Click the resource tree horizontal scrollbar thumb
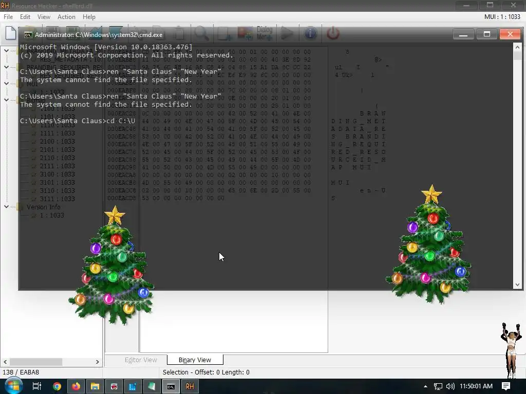The width and height of the screenshot is (526, 394). click(36, 362)
